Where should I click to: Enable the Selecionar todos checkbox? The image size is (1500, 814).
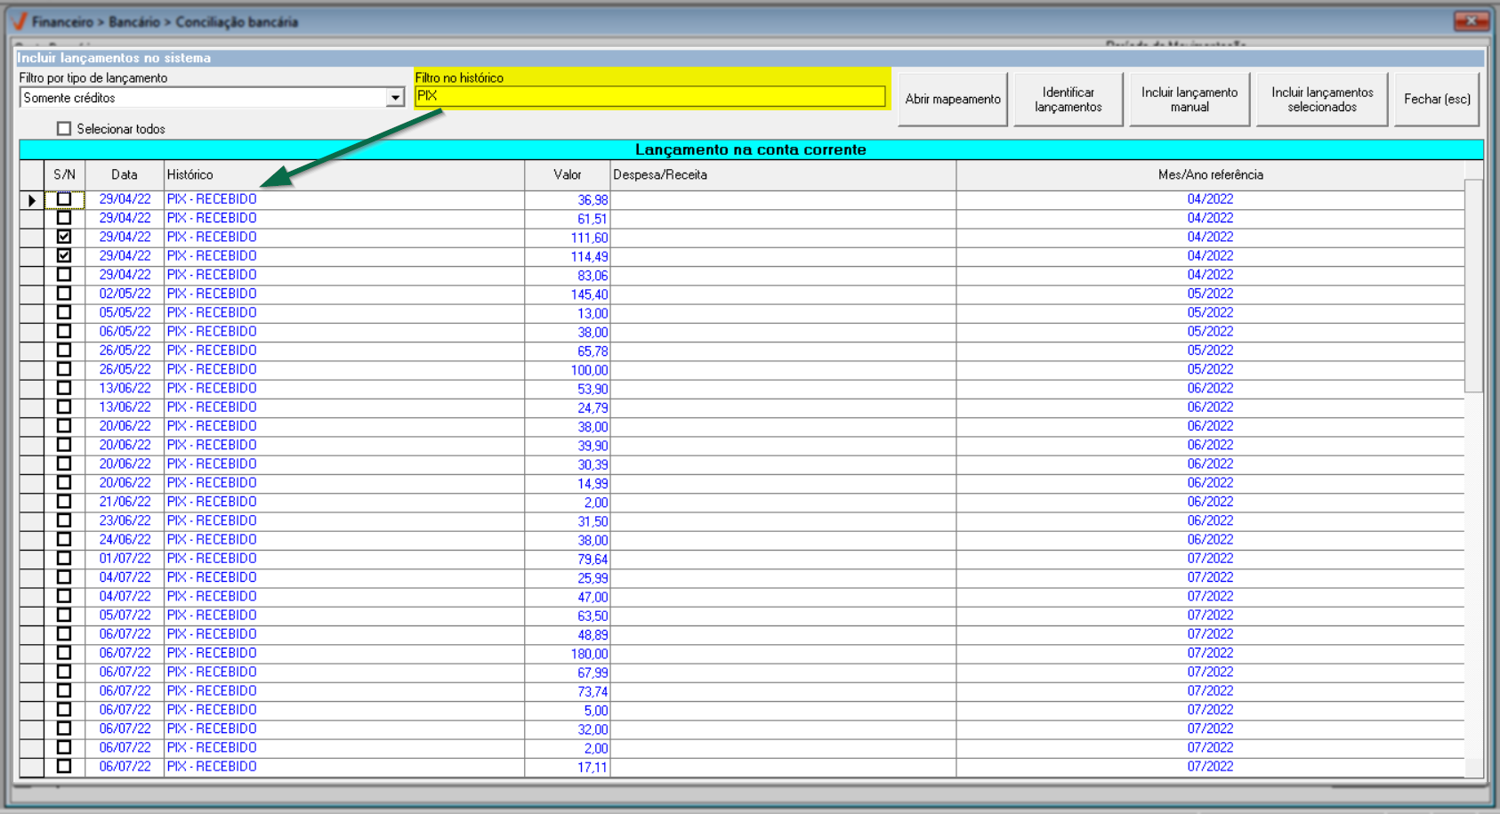click(x=64, y=129)
